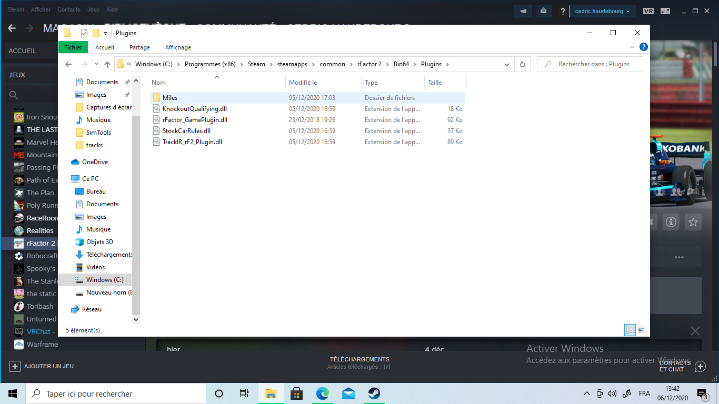Screen dimensions: 719x404
Task: Sort files by Nom column
Action: [x=217, y=83]
